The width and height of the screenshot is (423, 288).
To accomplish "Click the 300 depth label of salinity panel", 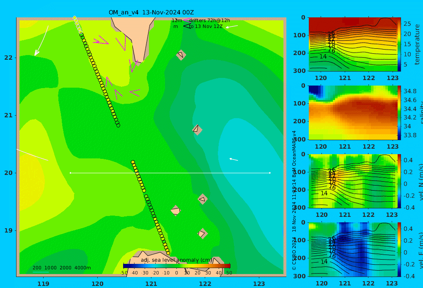I will pyautogui.click(x=299, y=139).
